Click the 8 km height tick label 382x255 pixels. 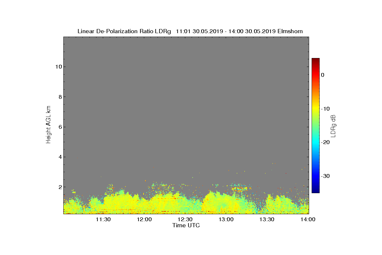coord(60,97)
